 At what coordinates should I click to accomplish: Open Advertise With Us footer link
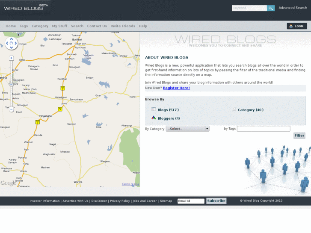coord(75,201)
